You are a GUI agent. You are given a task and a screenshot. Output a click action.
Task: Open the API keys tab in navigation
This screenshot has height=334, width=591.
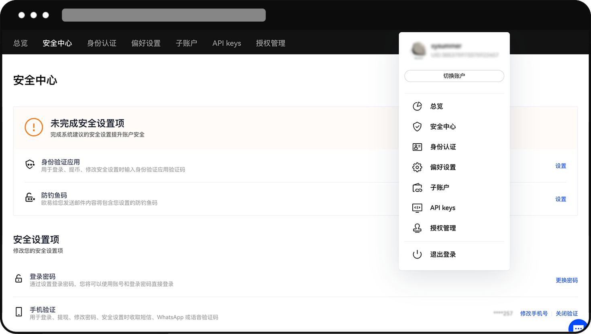[x=226, y=43]
